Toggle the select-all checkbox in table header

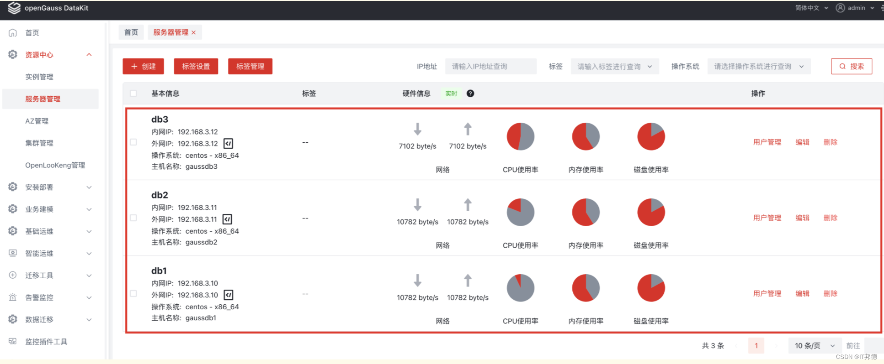133,94
